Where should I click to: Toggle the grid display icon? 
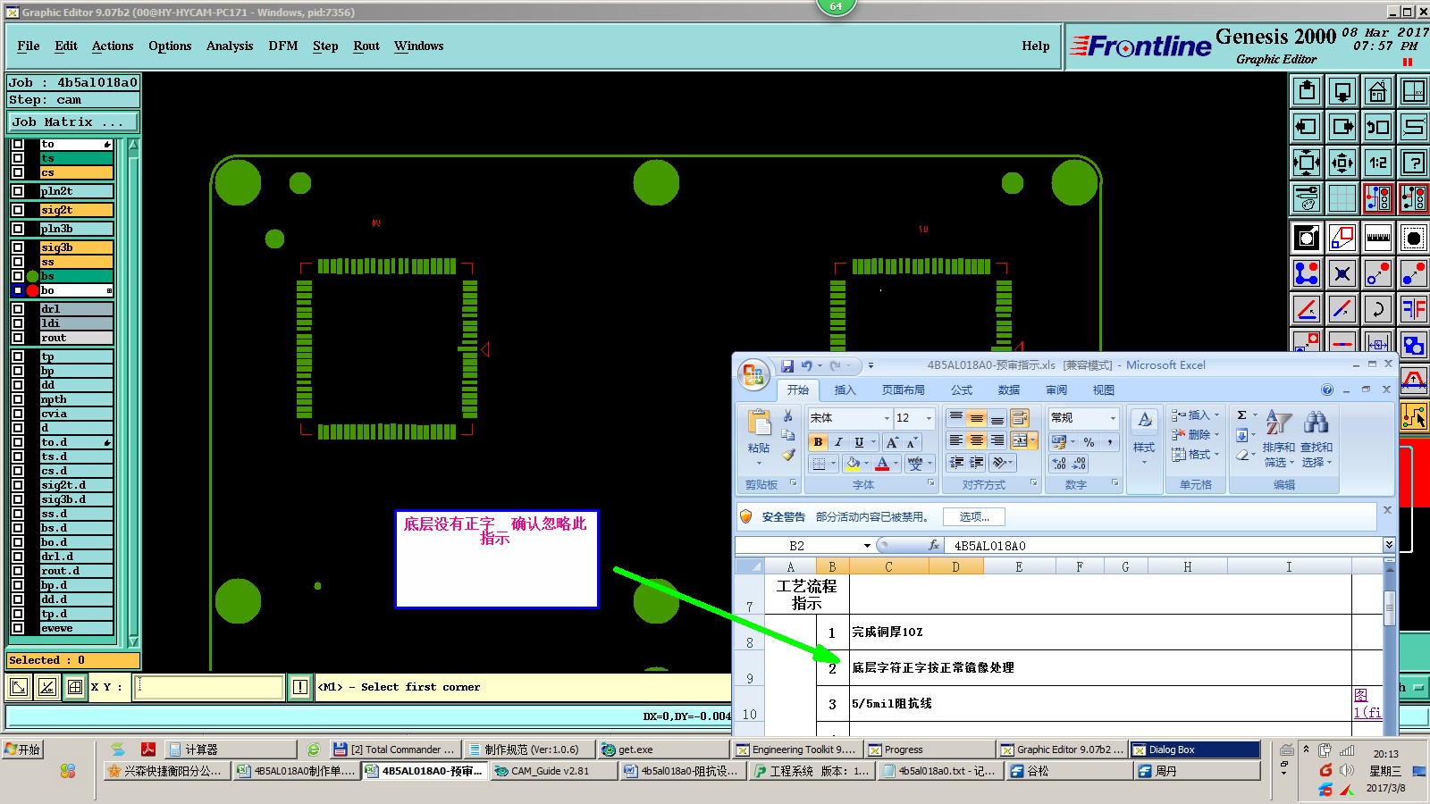tap(1342, 198)
